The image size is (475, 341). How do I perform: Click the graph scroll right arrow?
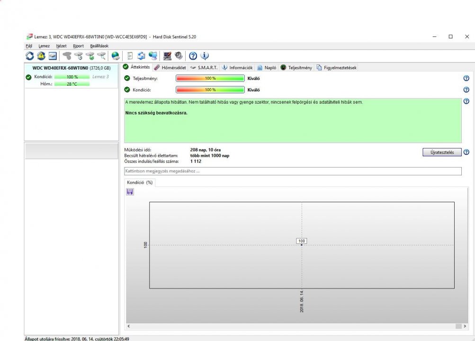tap(465, 326)
